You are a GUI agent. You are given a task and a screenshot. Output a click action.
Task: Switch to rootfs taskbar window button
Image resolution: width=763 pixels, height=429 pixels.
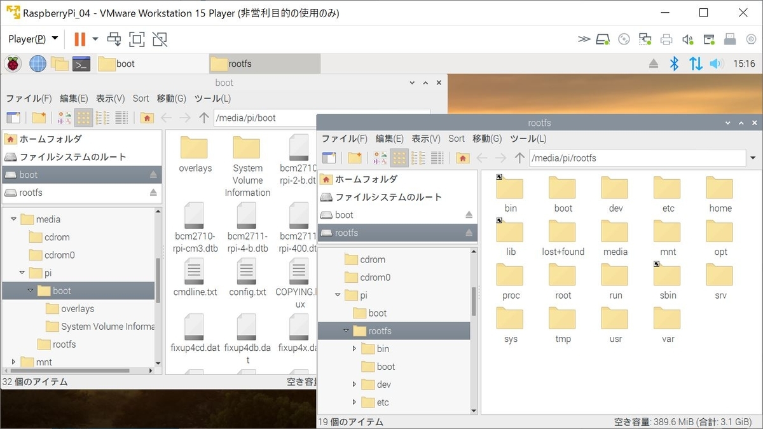(x=265, y=64)
